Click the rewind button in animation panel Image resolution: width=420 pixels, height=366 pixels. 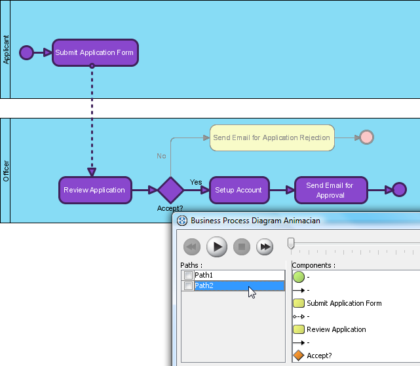[x=192, y=247]
